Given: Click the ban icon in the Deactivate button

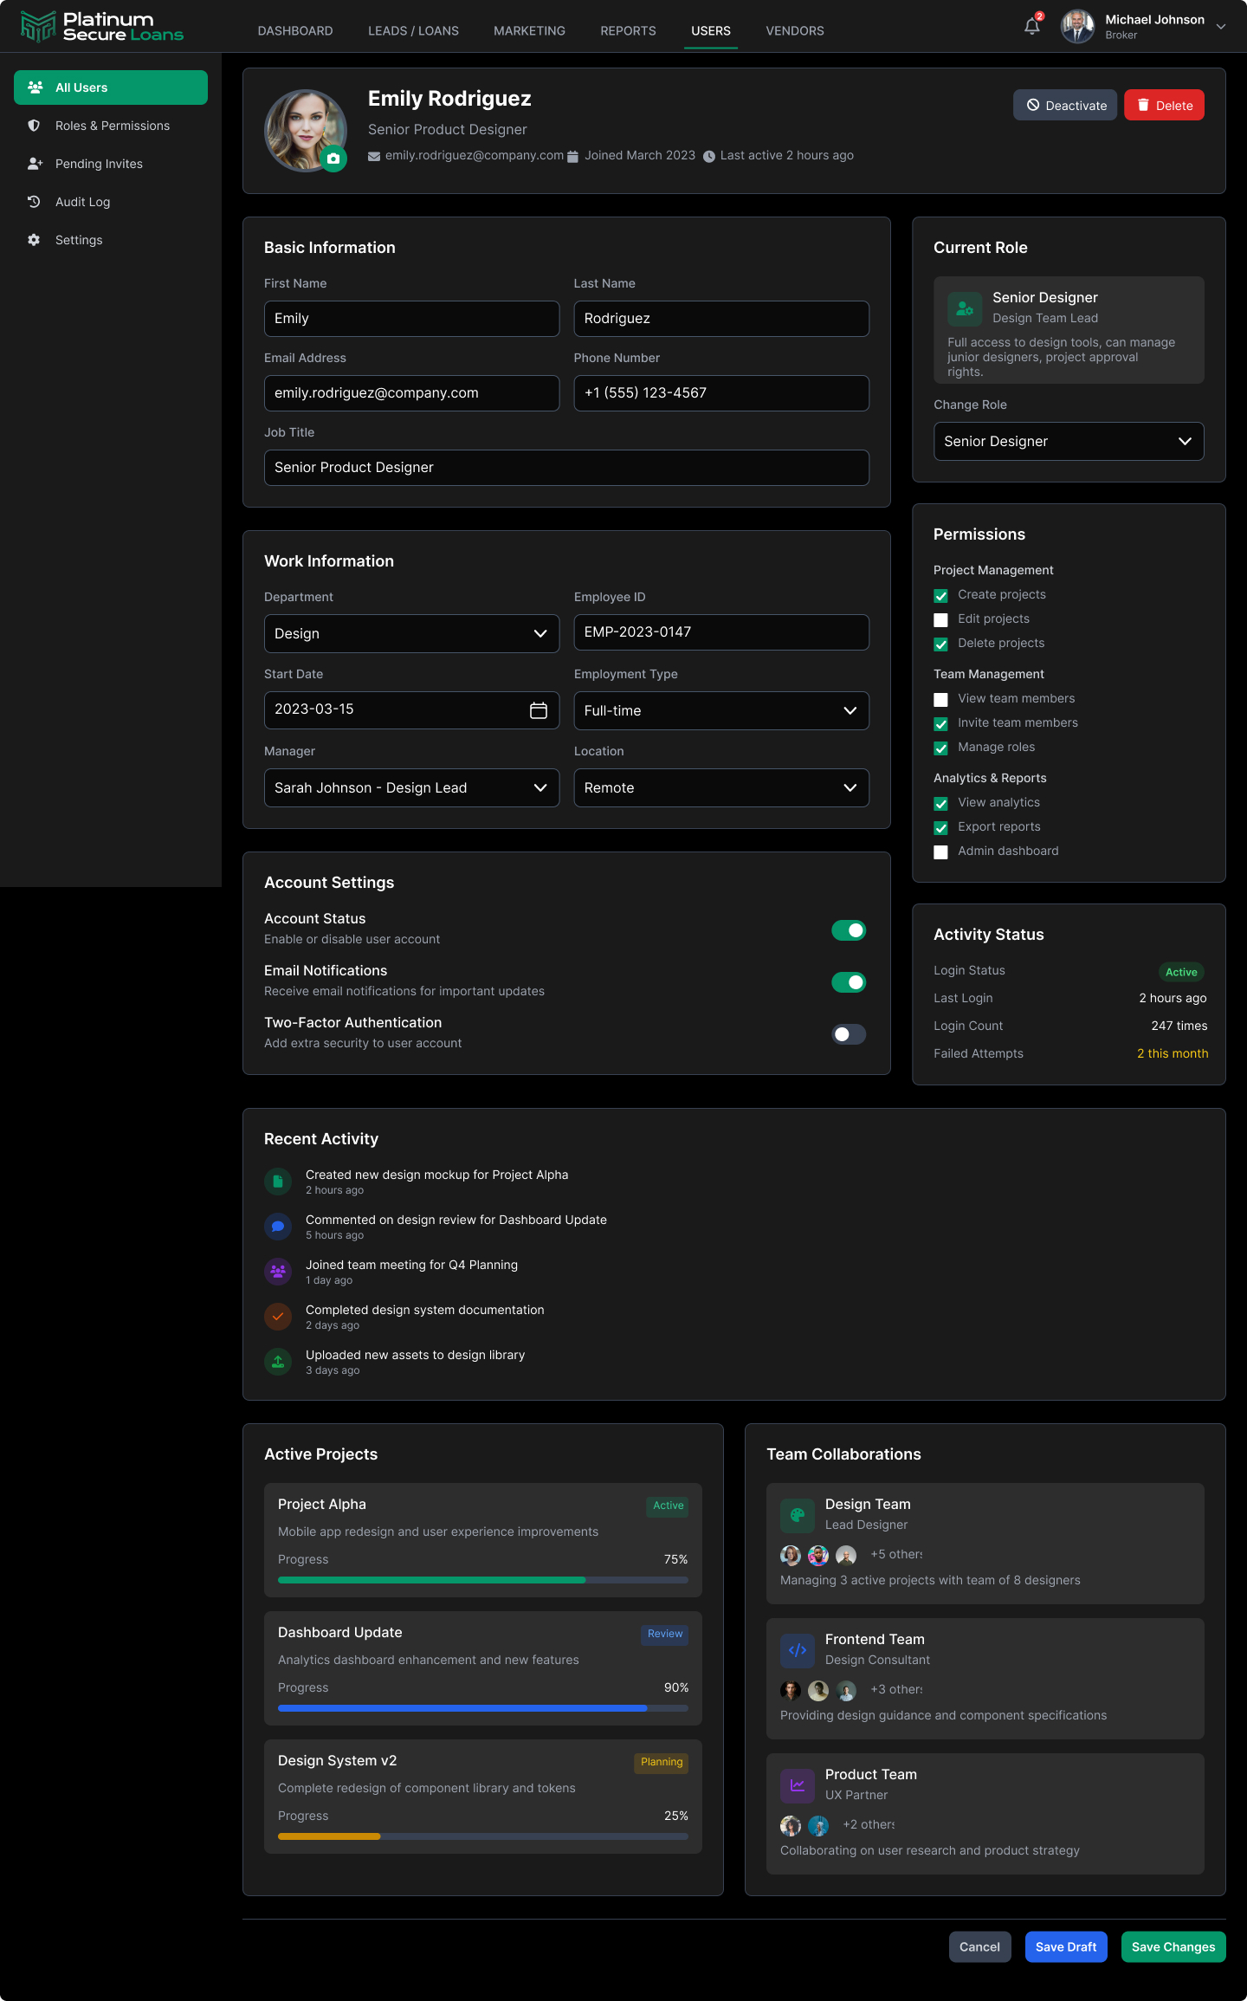Looking at the screenshot, I should tap(1033, 105).
